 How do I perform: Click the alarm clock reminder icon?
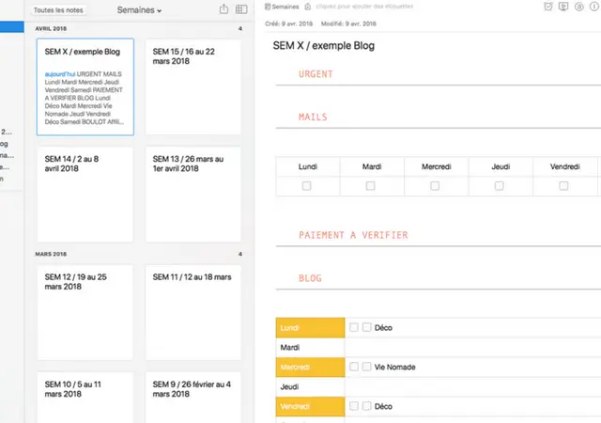click(x=548, y=7)
